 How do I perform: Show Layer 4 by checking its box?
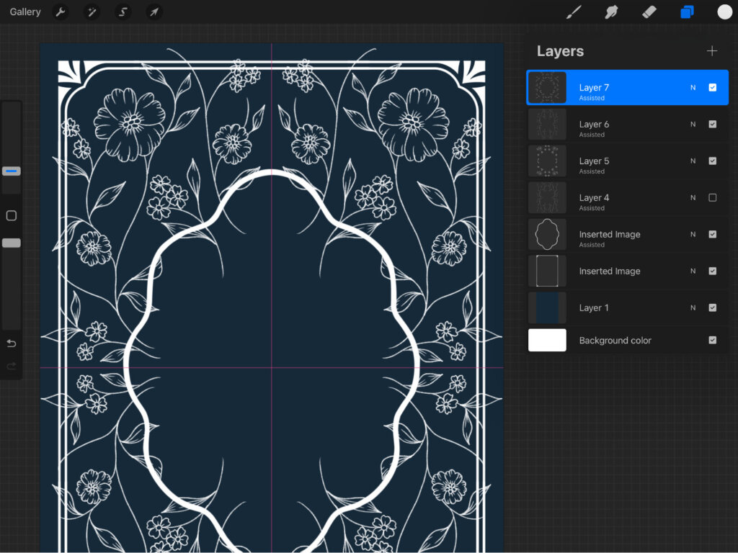point(712,198)
